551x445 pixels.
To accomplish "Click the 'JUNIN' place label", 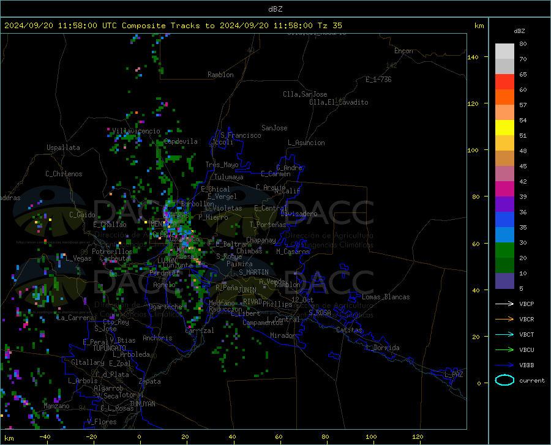I will (247, 290).
